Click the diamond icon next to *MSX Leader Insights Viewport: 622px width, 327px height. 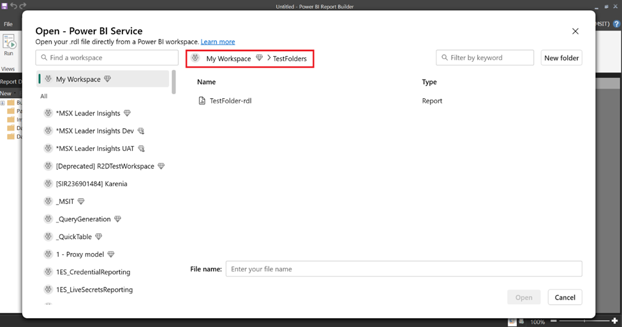127,113
